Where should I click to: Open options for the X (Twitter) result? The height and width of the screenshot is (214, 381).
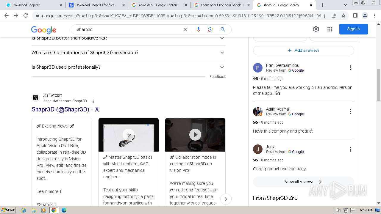click(93, 101)
